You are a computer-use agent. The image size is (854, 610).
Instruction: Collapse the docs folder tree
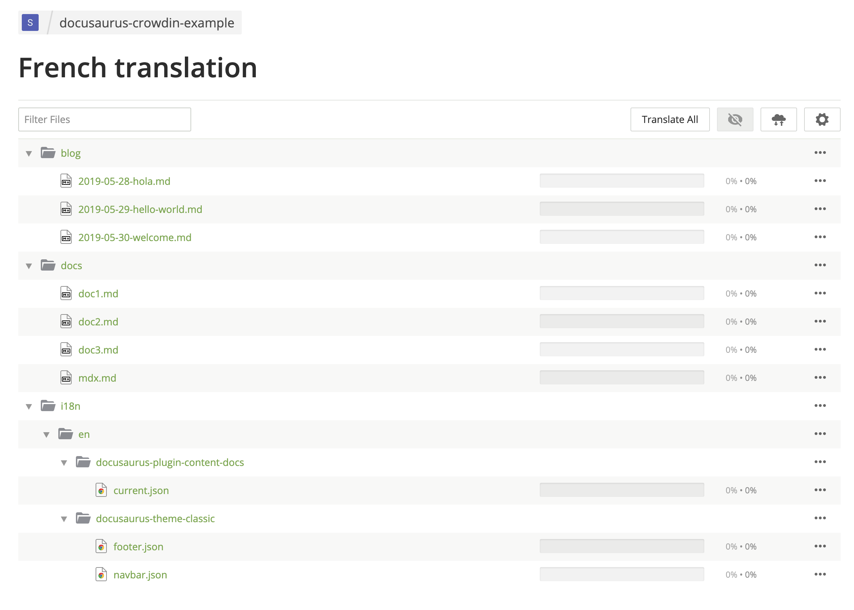(29, 265)
